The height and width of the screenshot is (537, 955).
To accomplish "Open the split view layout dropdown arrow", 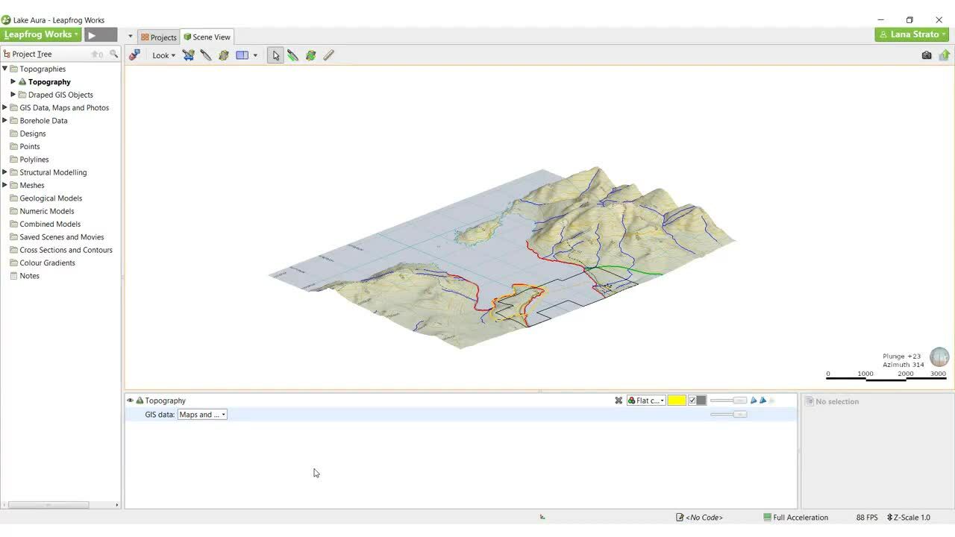I will click(255, 55).
